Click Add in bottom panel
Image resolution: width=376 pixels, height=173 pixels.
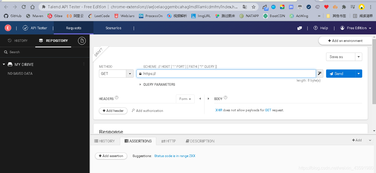pyautogui.click(x=357, y=140)
